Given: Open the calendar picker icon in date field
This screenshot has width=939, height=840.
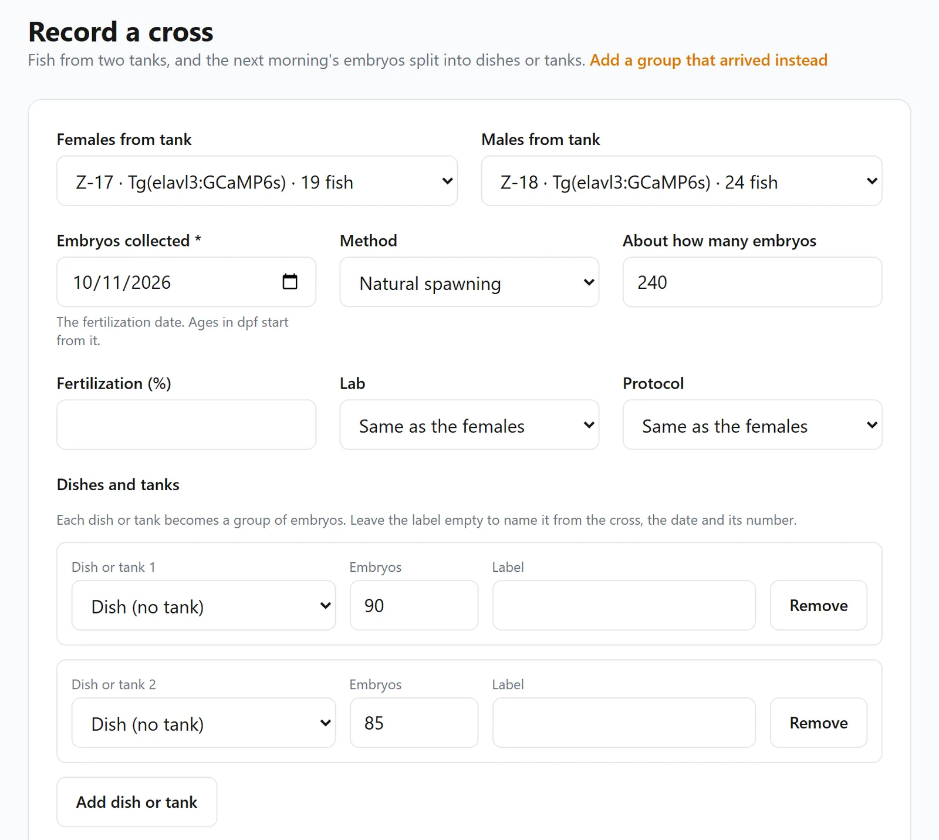Looking at the screenshot, I should click(290, 282).
